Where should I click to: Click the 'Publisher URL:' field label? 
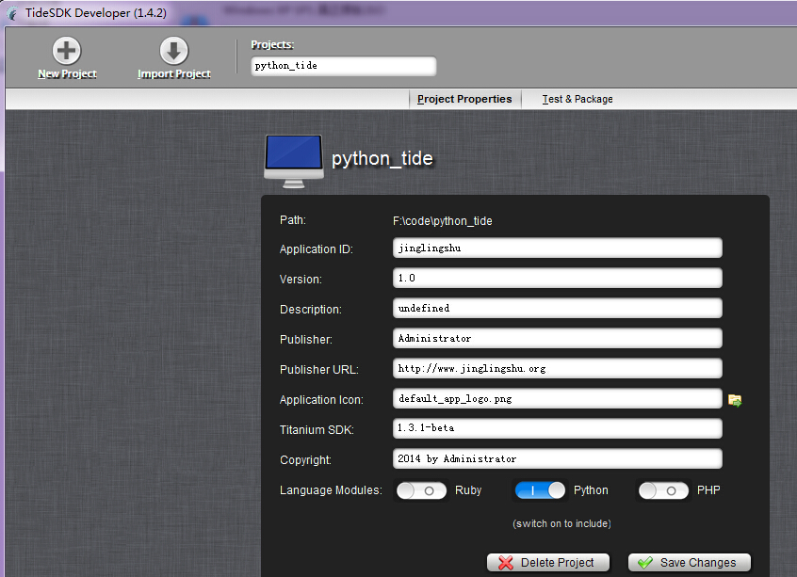tap(319, 370)
